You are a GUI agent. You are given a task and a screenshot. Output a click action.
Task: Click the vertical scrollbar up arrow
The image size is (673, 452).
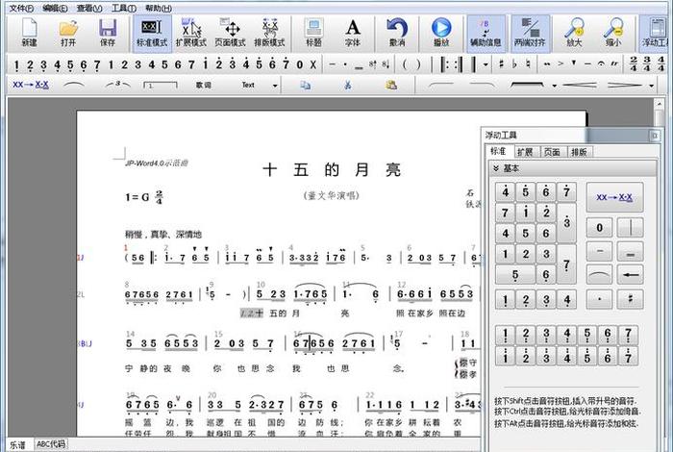point(660,104)
